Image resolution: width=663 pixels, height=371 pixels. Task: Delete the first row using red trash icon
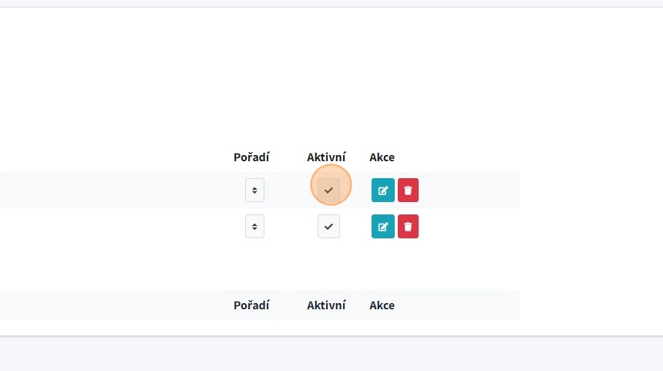coord(408,191)
